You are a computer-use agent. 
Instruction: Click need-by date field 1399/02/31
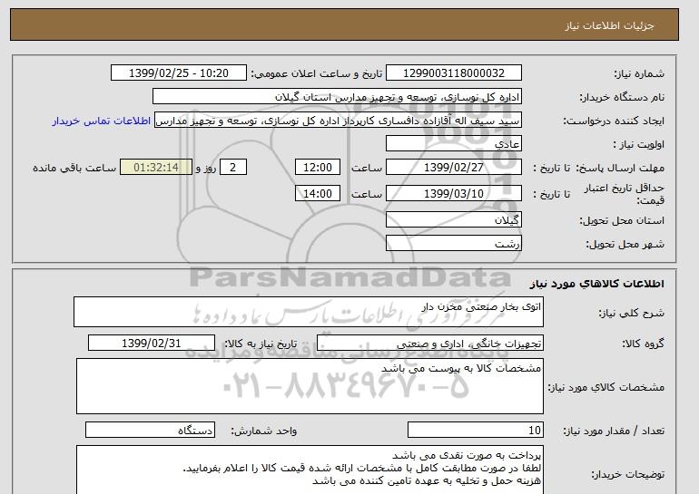coord(152,344)
